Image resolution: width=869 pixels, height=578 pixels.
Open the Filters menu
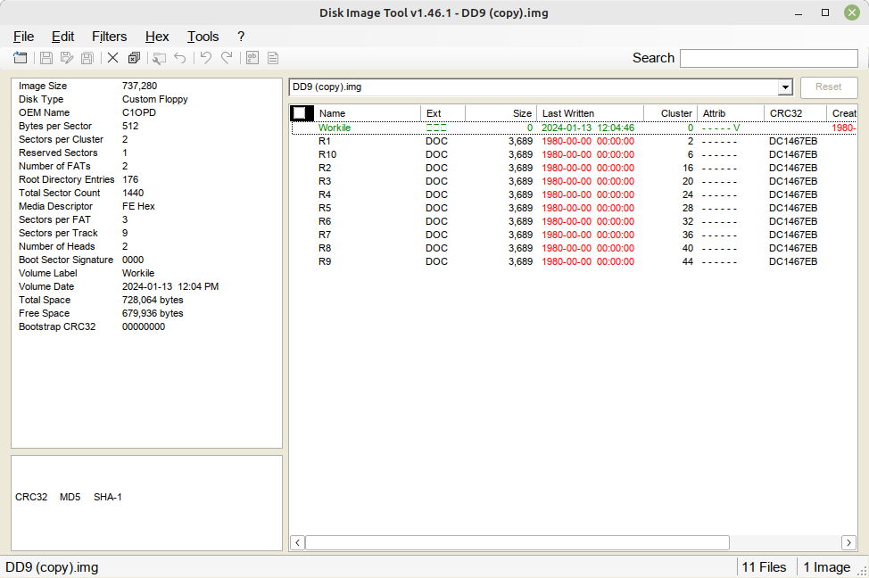pyautogui.click(x=109, y=37)
